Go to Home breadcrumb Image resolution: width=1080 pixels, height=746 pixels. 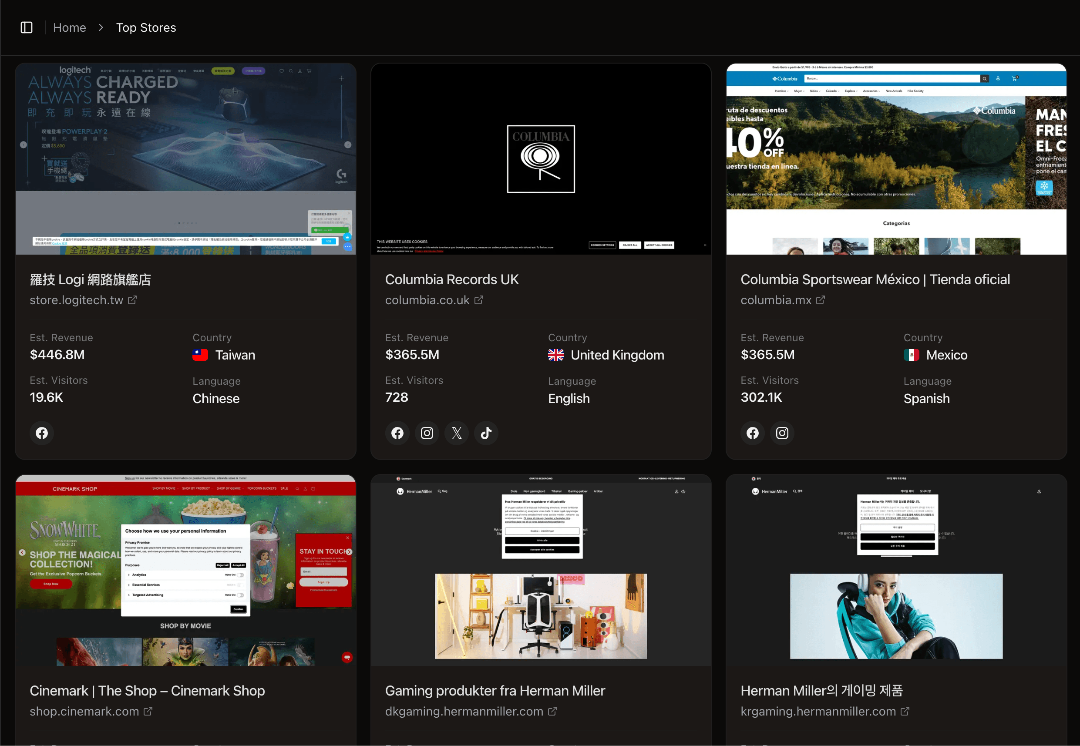(69, 27)
